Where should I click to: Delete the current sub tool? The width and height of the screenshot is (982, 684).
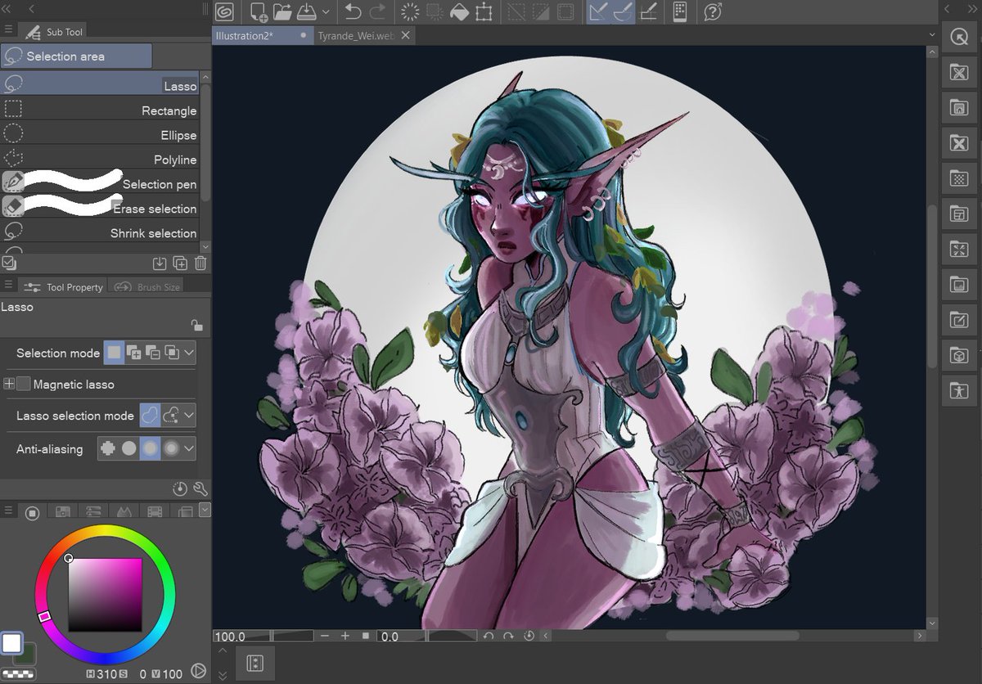(x=200, y=263)
